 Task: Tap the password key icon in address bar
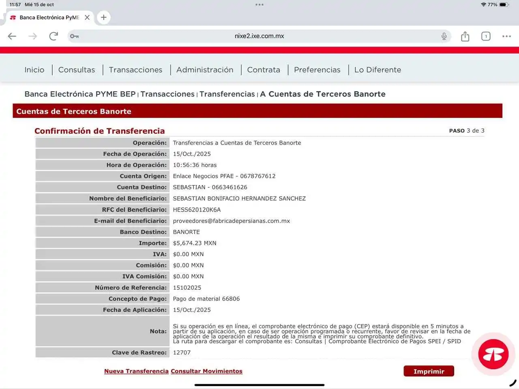[74, 36]
